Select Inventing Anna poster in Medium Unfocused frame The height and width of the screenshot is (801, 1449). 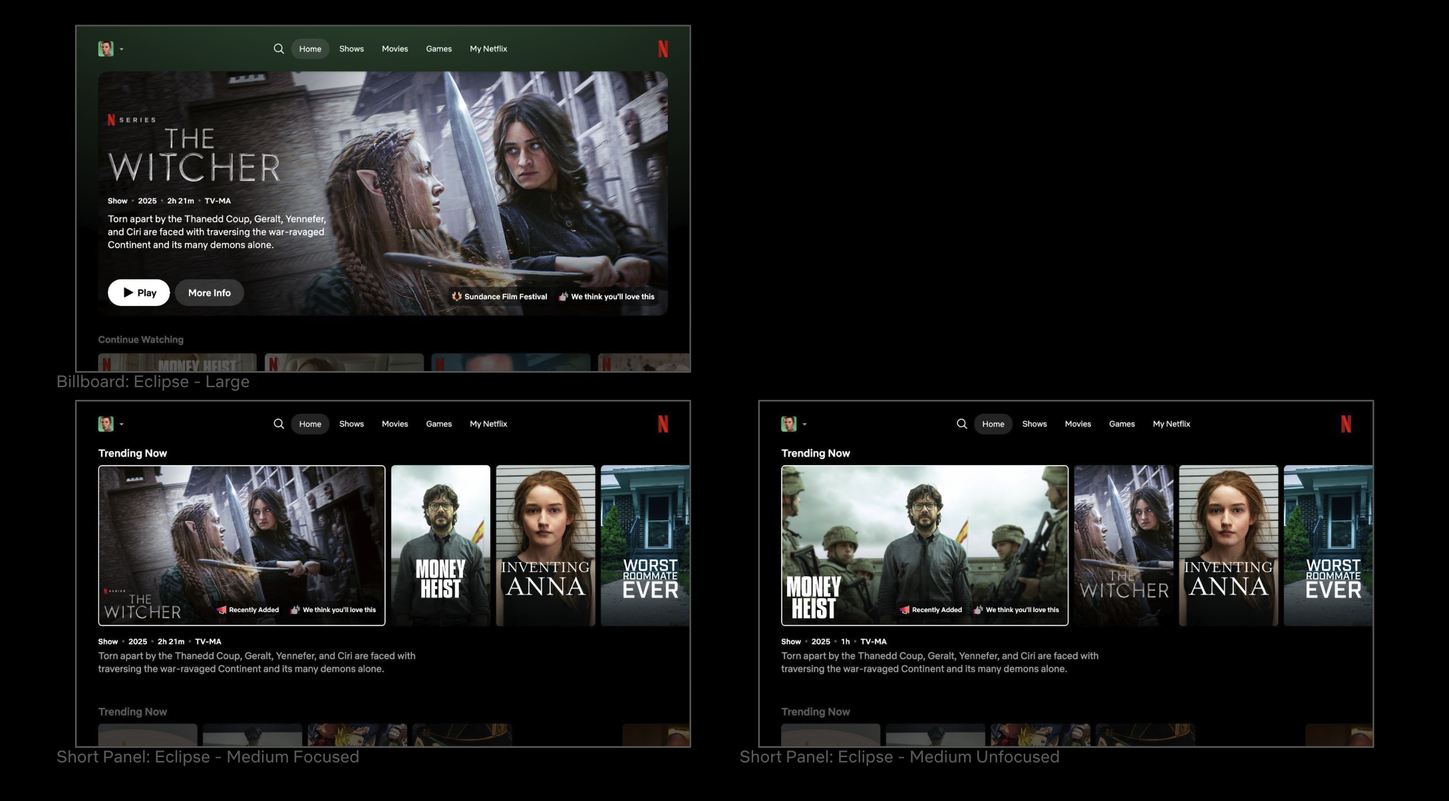coord(1229,546)
